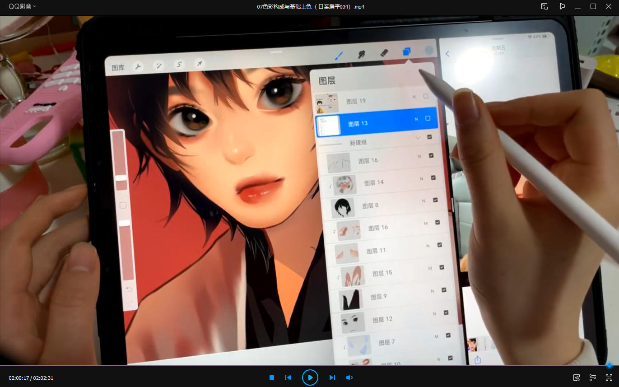Select the smudge tool icon
Image resolution: width=619 pixels, height=387 pixels.
(361, 54)
